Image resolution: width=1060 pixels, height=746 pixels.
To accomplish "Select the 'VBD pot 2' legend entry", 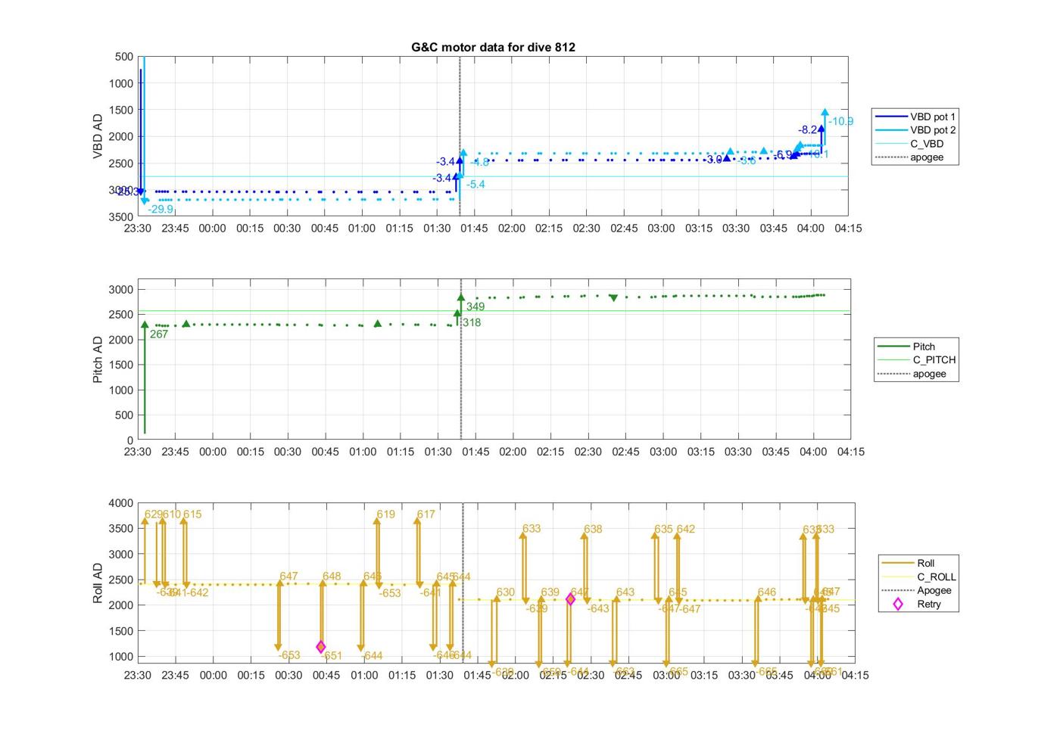I will point(915,130).
